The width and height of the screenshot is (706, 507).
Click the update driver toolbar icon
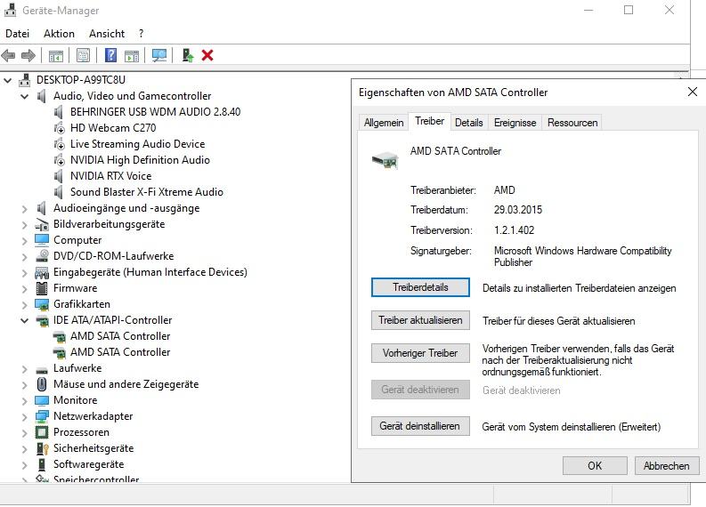188,55
